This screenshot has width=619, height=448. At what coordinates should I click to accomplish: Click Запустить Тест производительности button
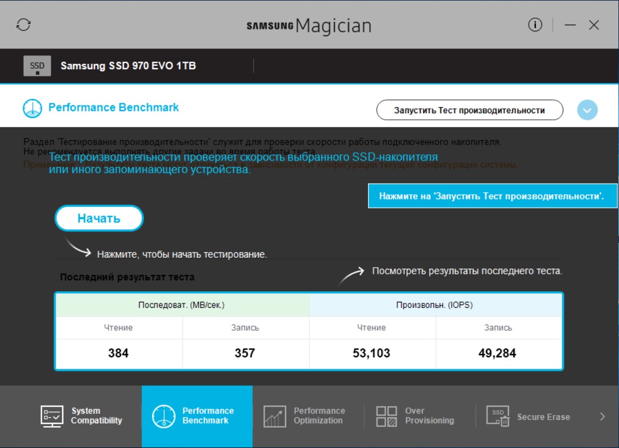click(470, 110)
